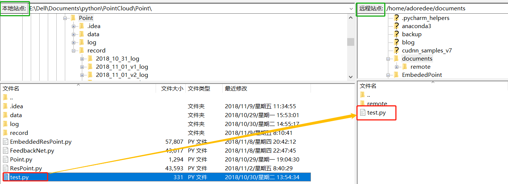508x184 pixels.
Task: Select the FeedbackNet.py file name
Action: tap(32, 150)
